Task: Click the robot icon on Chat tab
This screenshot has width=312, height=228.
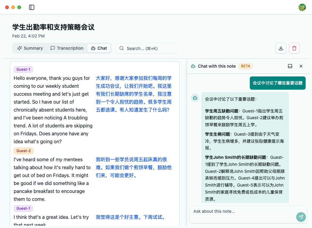Action: [x=93, y=48]
